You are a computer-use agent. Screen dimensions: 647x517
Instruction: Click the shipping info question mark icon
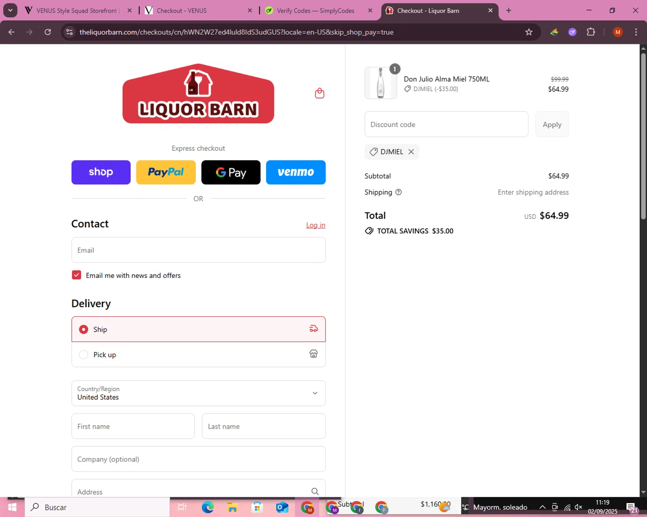coord(399,192)
